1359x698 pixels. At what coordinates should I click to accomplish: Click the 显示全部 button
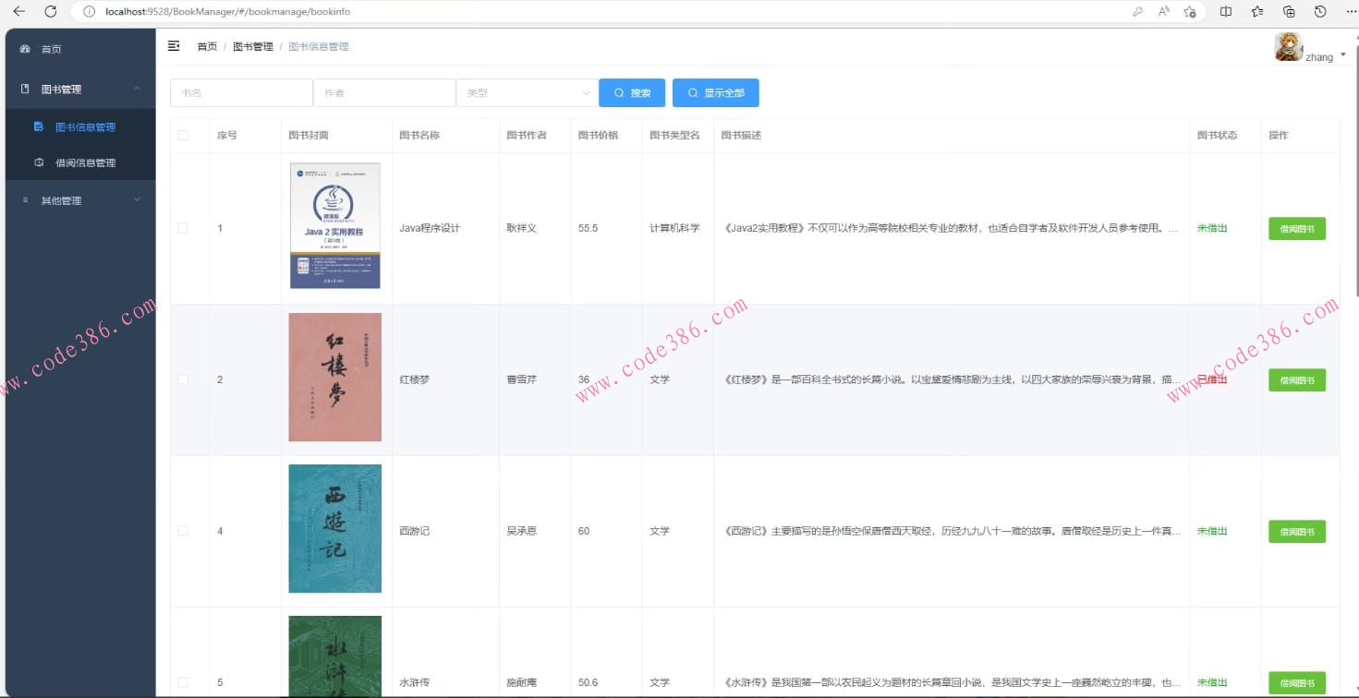pos(716,92)
